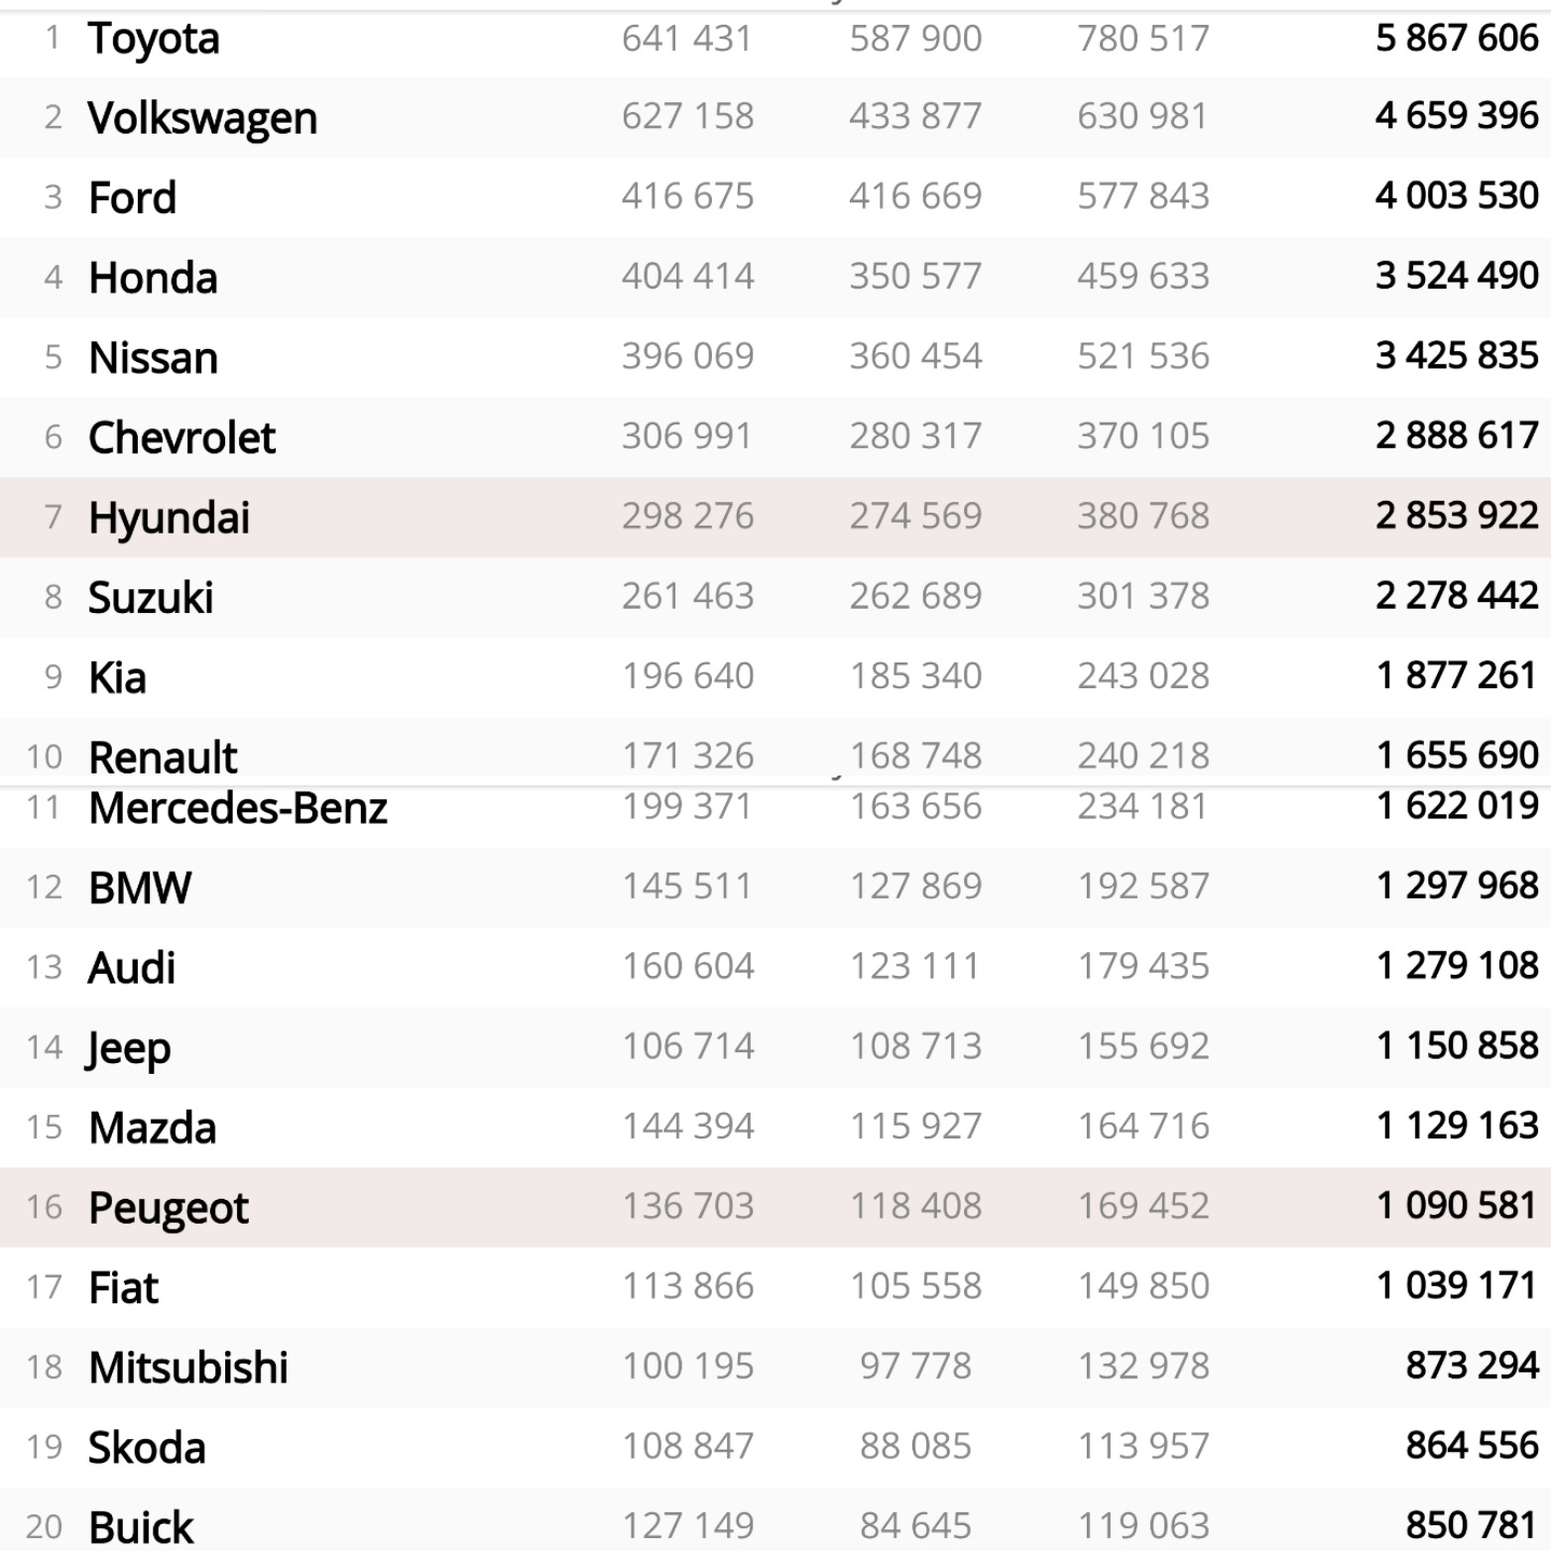Click the Jeep brand name
Image resolution: width=1551 pixels, height=1551 pixels.
point(129,1048)
